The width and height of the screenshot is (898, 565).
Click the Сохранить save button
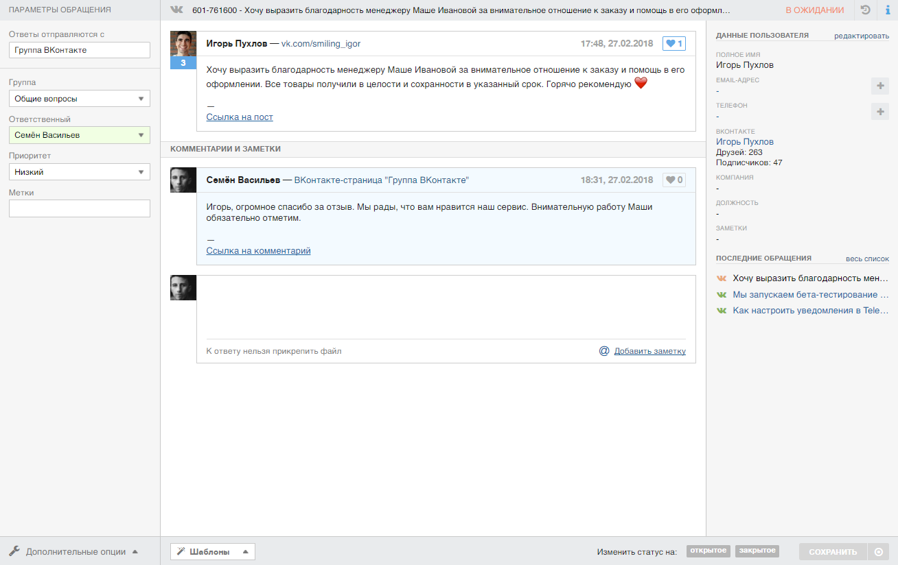(x=833, y=552)
